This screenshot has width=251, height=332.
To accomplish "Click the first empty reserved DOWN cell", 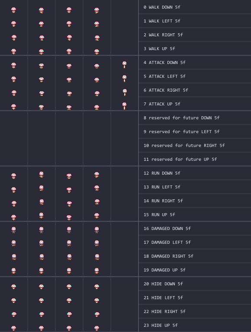I will 14,118.
